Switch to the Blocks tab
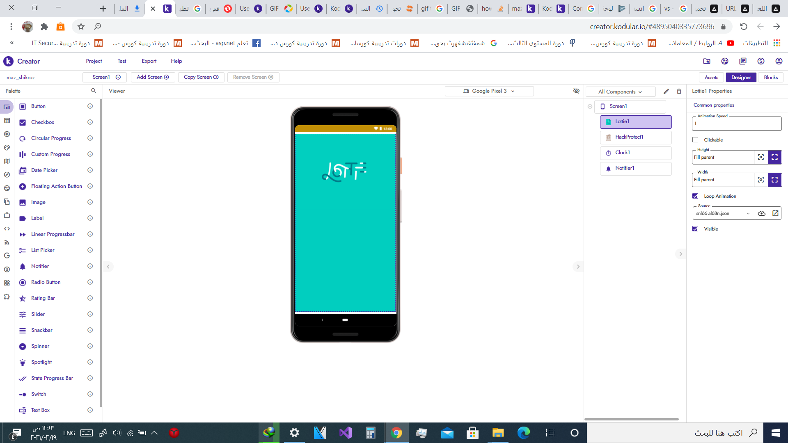 [770, 78]
